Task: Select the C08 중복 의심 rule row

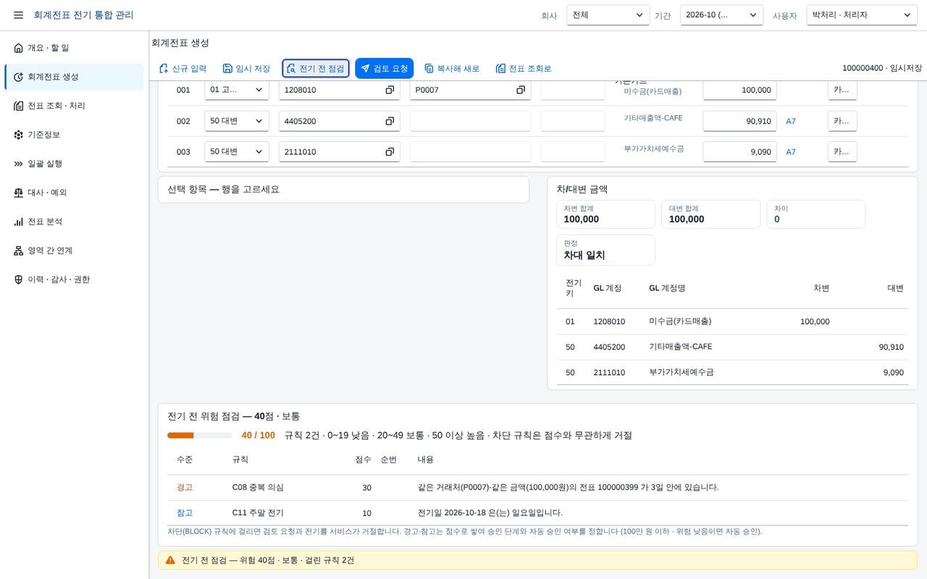Action: 537,488
